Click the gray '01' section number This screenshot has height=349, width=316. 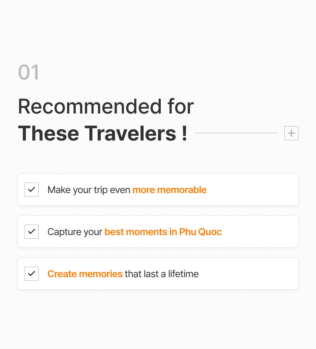point(28,72)
